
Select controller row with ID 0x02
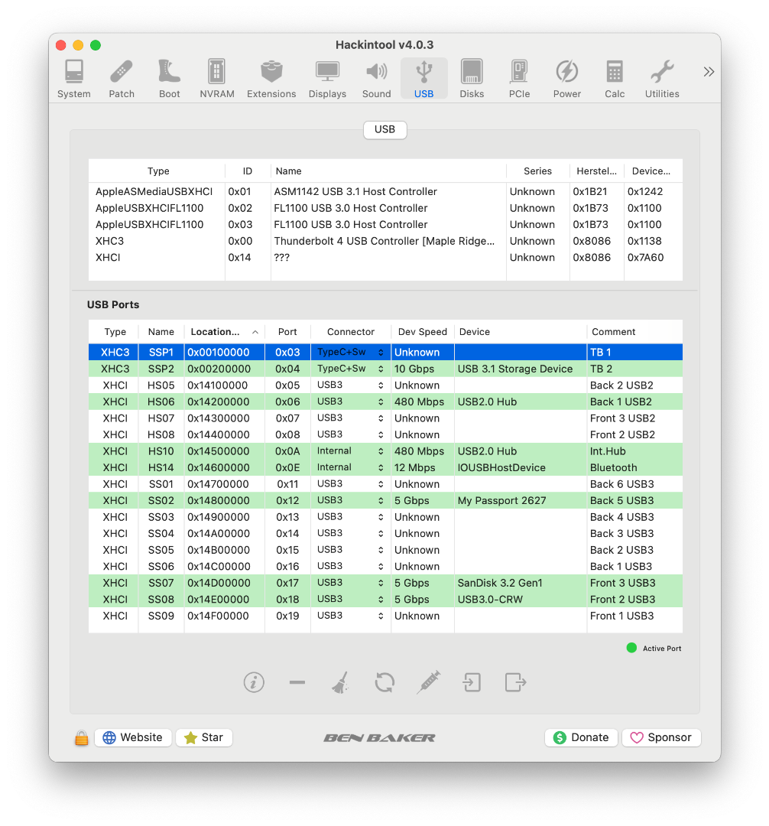tap(385, 208)
